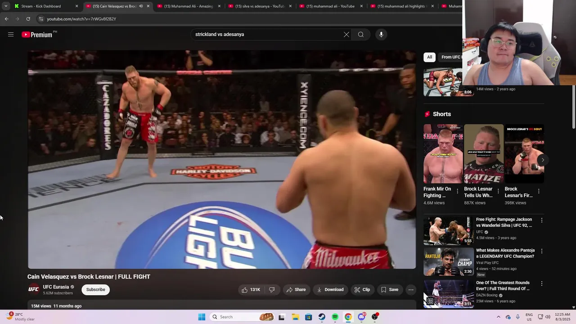Open One Of The Greatest Rounds video
The width and height of the screenshot is (576, 324).
click(503, 286)
